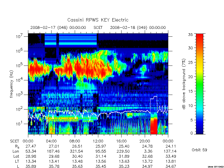Click the 'Lat' row label

click(x=16, y=157)
